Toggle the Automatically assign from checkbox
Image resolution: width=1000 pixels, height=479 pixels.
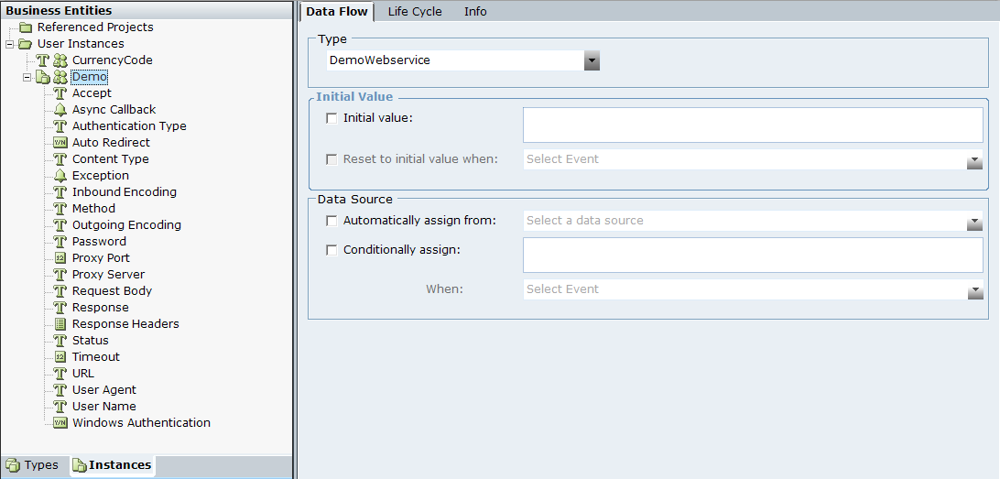[332, 221]
